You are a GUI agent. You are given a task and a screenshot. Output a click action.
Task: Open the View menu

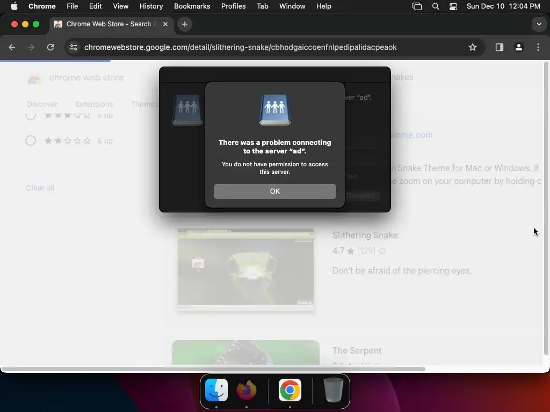[121, 6]
